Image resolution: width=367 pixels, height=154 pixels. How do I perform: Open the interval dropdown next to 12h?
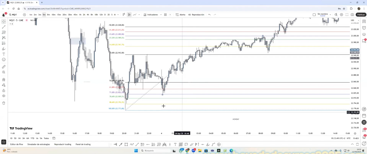click(118, 15)
